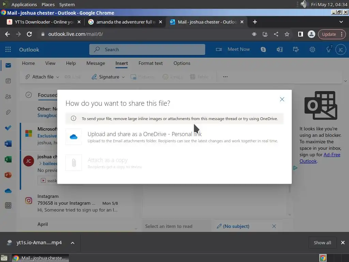This screenshot has width=349, height=262.
Task: Close the Chrome downloads bar
Action: [x=343, y=243]
